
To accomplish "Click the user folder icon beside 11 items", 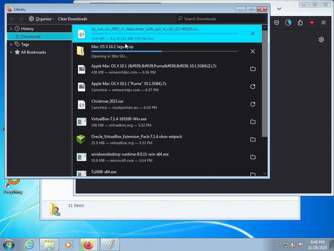I will [x=54, y=209].
